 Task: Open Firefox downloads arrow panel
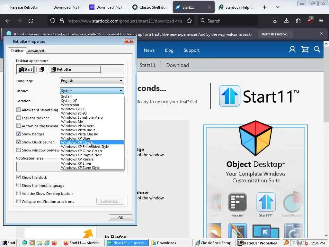click(286, 21)
